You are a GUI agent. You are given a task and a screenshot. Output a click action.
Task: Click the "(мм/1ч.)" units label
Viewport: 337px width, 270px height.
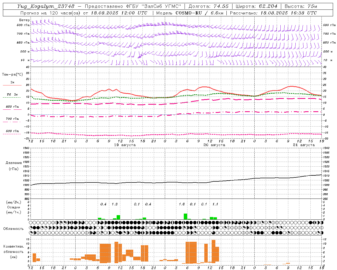[13, 212]
